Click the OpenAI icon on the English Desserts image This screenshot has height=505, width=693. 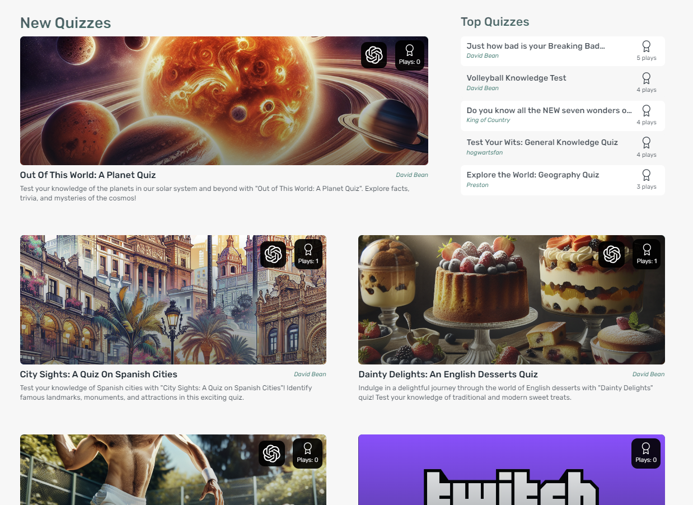(x=611, y=255)
